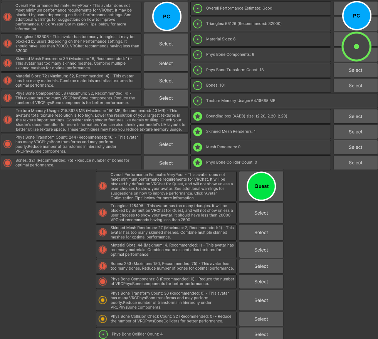The height and width of the screenshot is (339, 378).
Task: Choose Select for Skinned Mesh Renderers: 39
Action: pos(166,63)
